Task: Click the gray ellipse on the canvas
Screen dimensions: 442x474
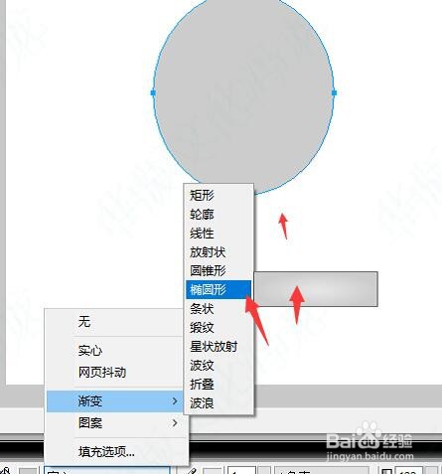Action: point(243,89)
